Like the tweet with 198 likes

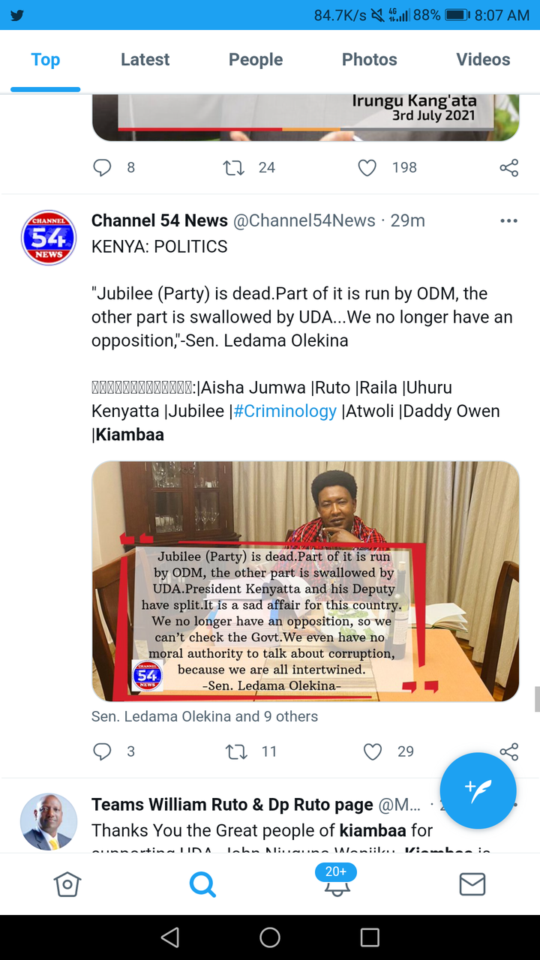coord(367,168)
